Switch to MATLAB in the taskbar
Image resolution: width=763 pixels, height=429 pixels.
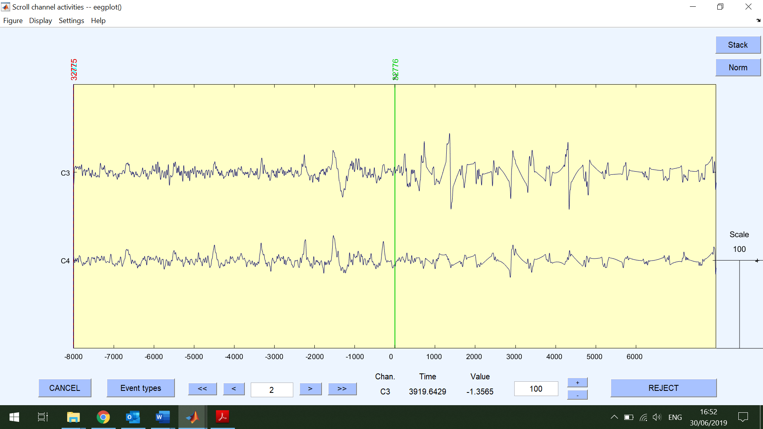[193, 417]
